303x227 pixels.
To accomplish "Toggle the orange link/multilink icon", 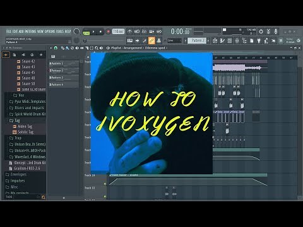I will point(151,40).
